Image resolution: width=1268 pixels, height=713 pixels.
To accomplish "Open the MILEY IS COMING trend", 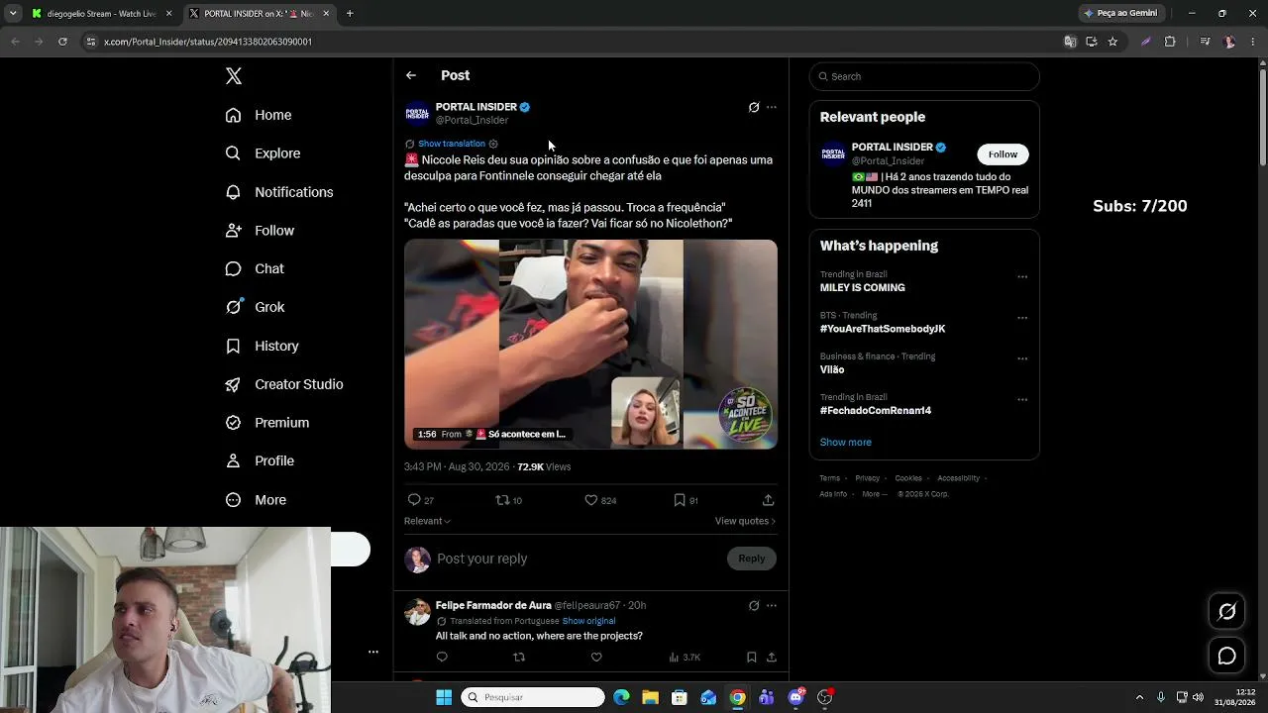I will click(x=863, y=288).
